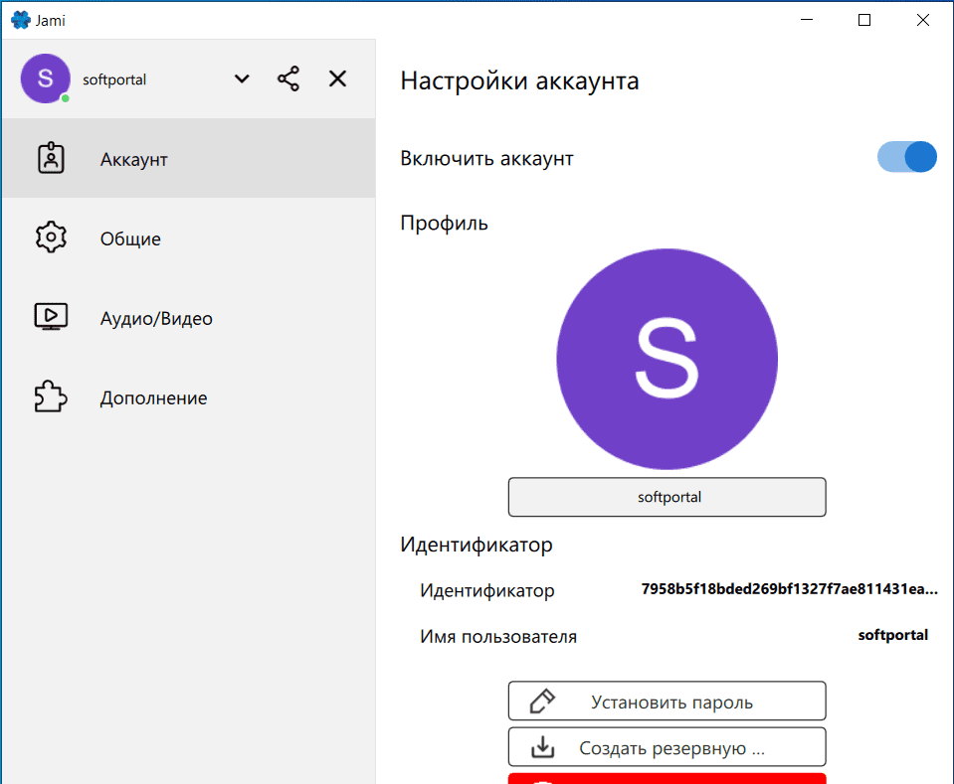
Task: Change the large profile avatar picture
Action: coord(667,359)
